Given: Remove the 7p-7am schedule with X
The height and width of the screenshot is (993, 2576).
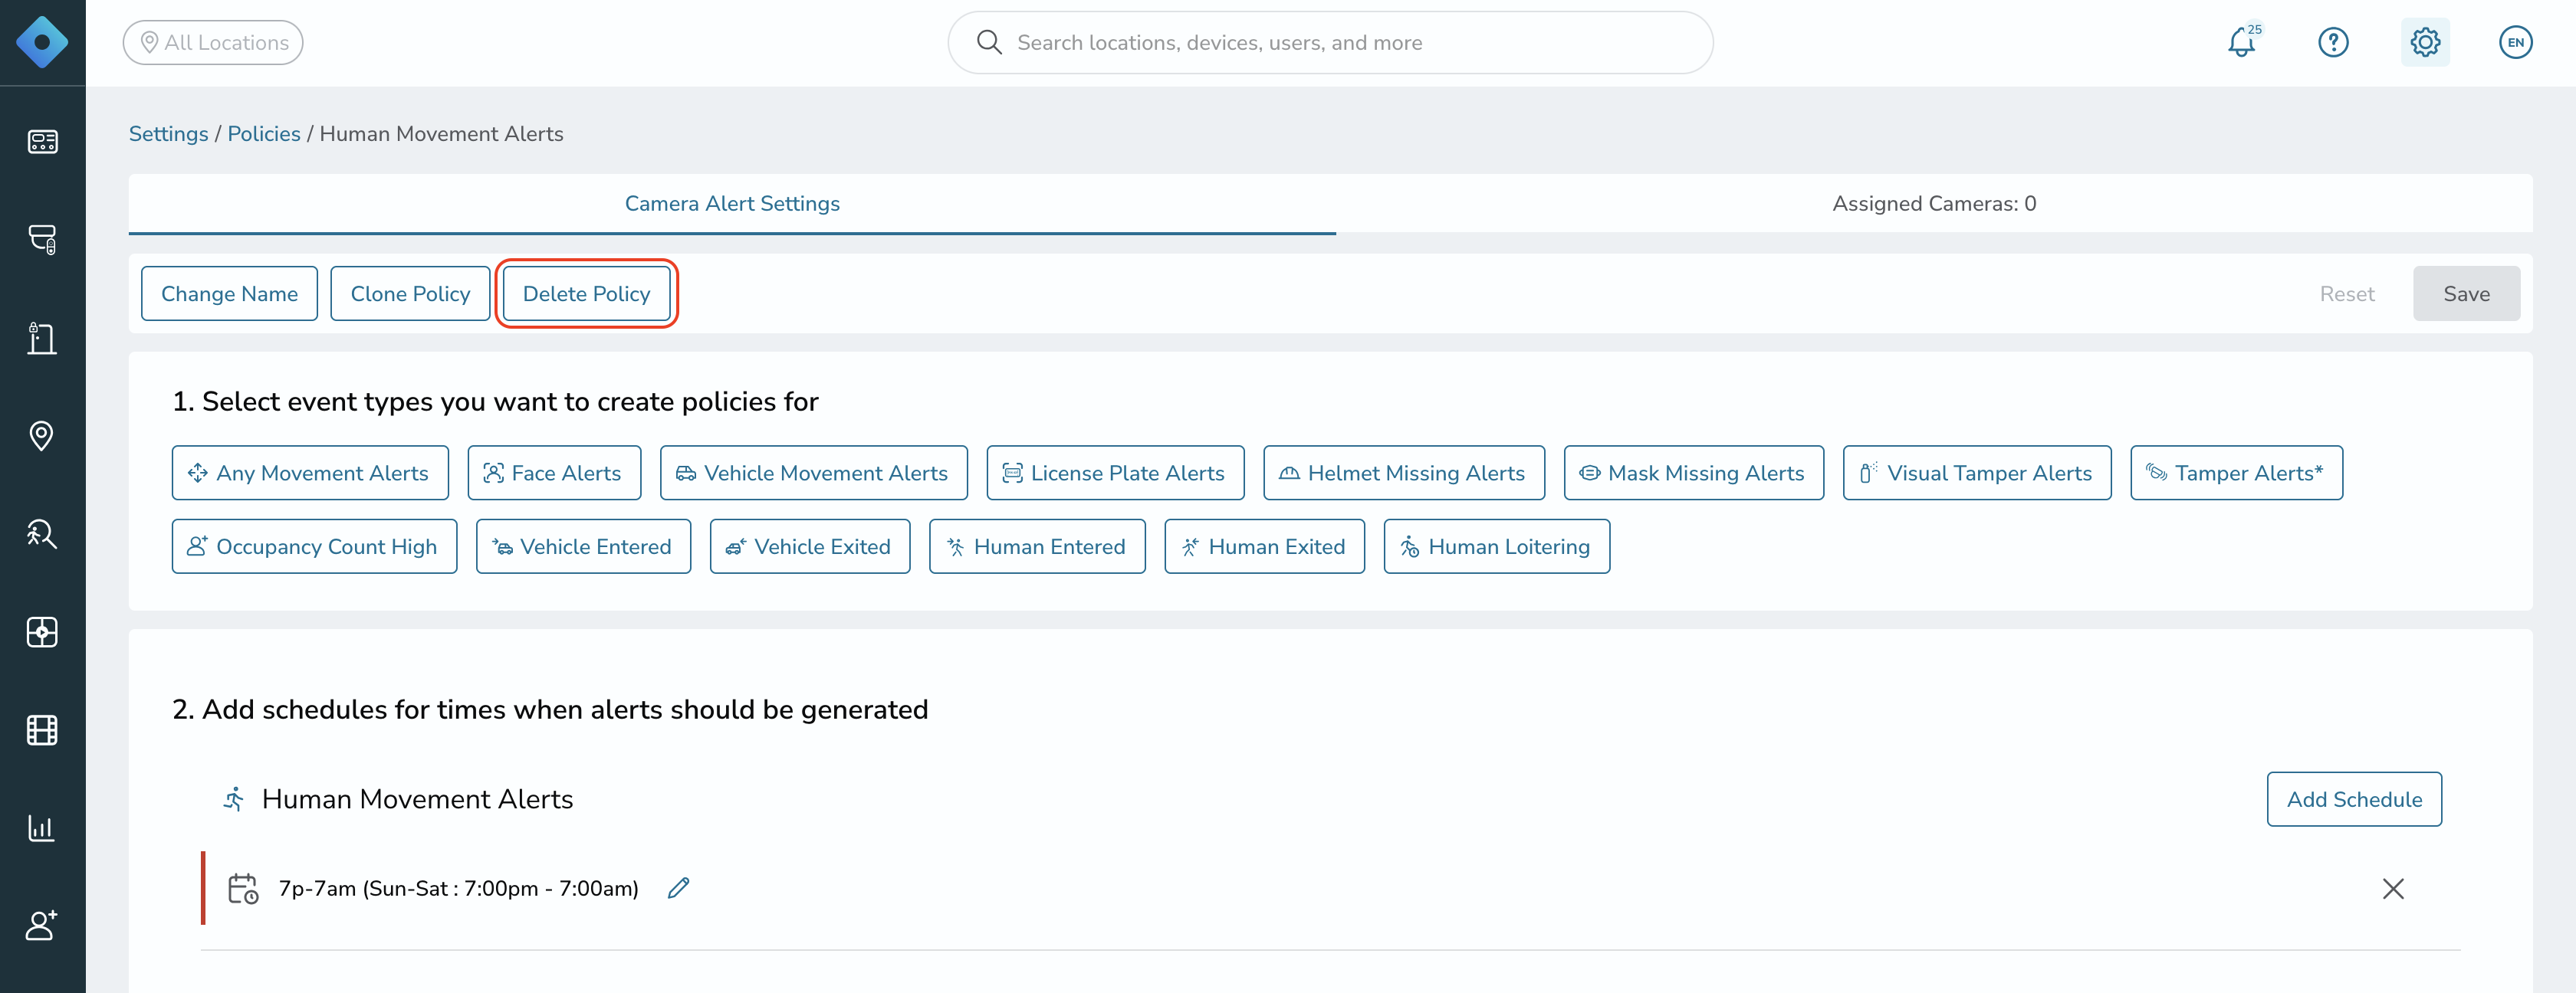Looking at the screenshot, I should tap(2392, 888).
